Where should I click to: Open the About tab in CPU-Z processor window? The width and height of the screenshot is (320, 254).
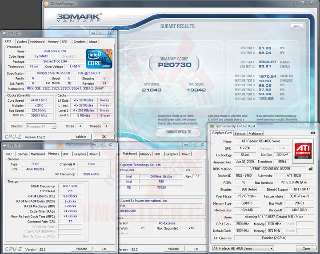[93, 42]
